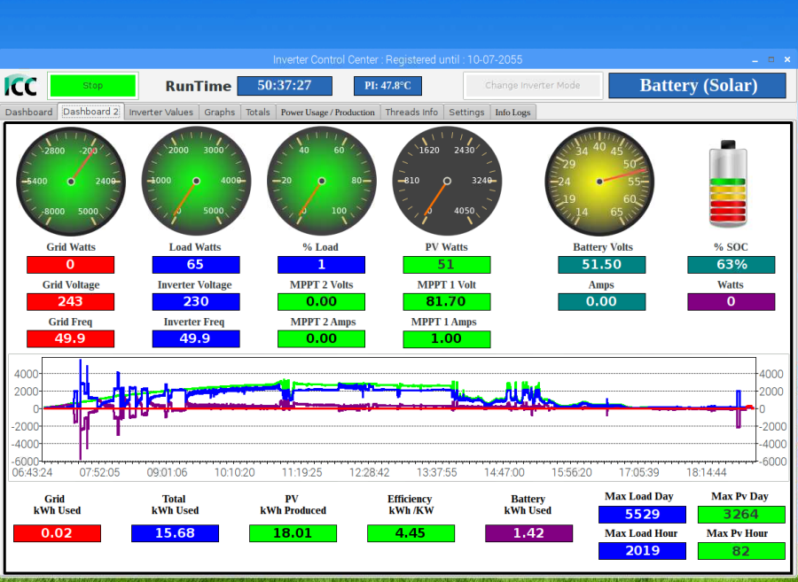Click the yellow Battery Volts gauge
The width and height of the screenshot is (798, 582).
coord(599,181)
